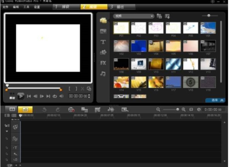Open the Transitions library icon
229x167 pixels.
pyautogui.click(x=103, y=31)
